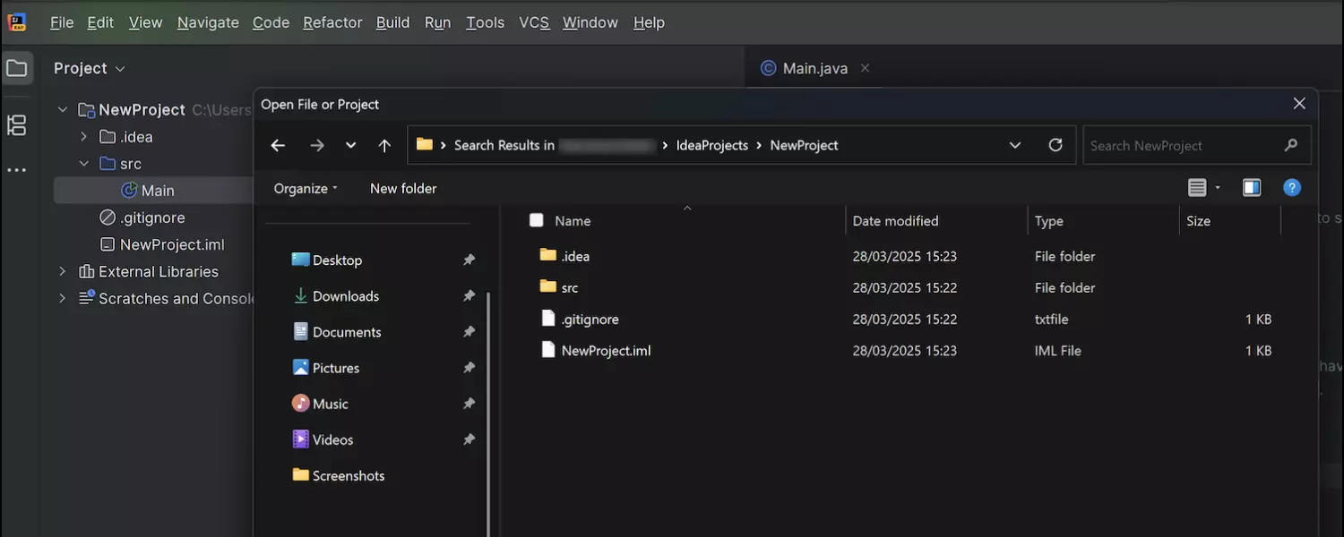1344x537 pixels.
Task: Expand External Libraries node
Action: 62,271
